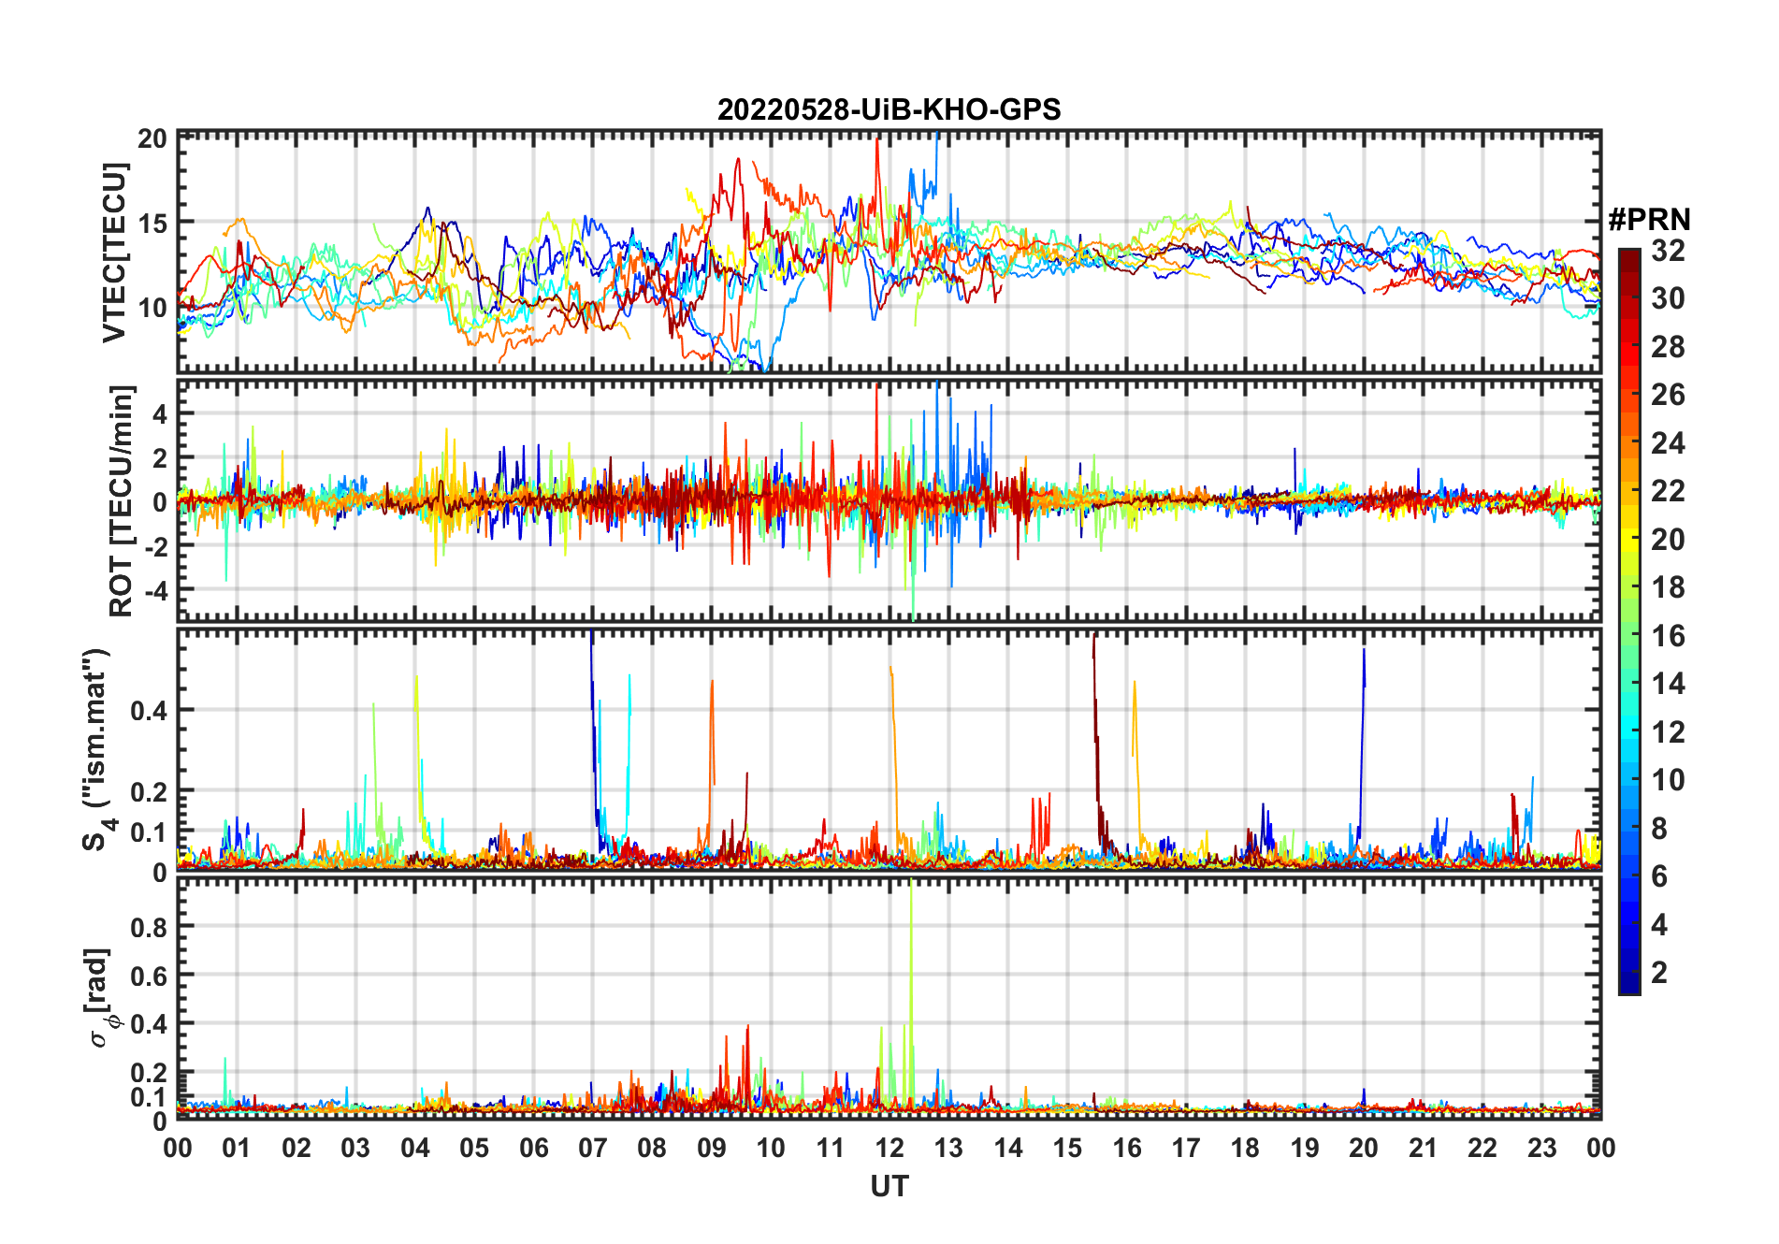Click the plot title 20220528-UiB-KHO-GPS
This screenshot has height=1244, width=1779.
tap(889, 110)
